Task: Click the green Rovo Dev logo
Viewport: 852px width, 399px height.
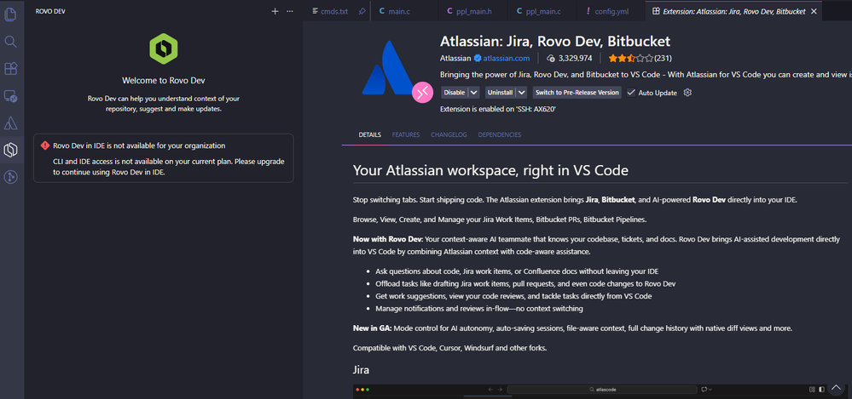Action: pyautogui.click(x=164, y=48)
